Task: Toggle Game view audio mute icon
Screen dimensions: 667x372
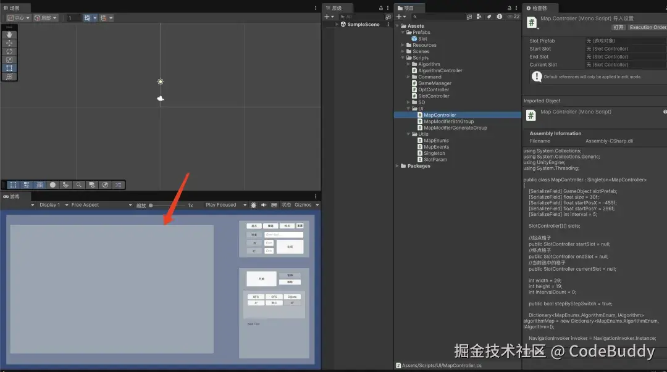Action: [x=264, y=205]
